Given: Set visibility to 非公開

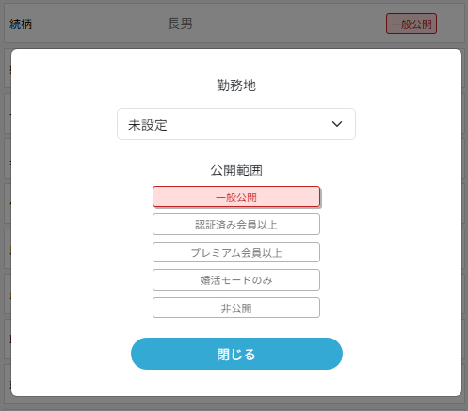Looking at the screenshot, I should tap(236, 308).
